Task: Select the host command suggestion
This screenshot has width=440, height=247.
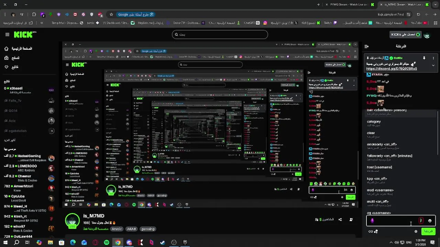Action: 400,169
